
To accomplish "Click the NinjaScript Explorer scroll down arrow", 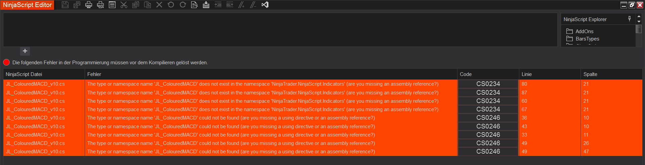I will pos(639,21).
